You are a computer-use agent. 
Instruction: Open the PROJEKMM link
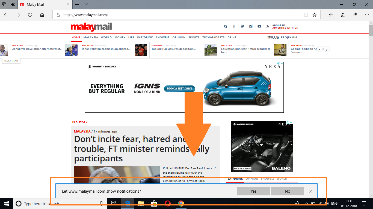pyautogui.click(x=289, y=38)
